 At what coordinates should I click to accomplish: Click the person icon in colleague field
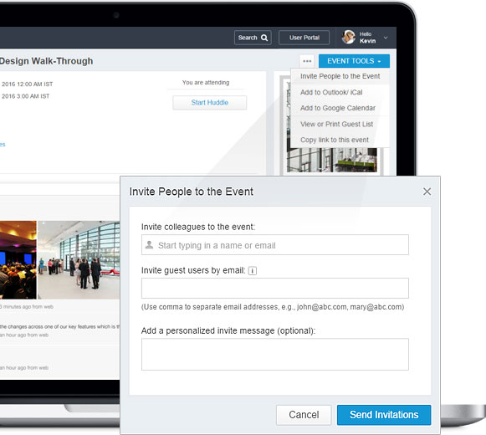click(149, 245)
